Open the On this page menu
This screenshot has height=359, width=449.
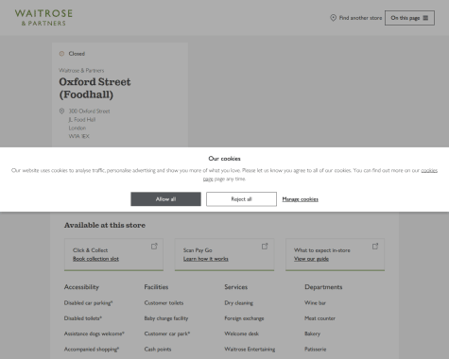coord(409,18)
